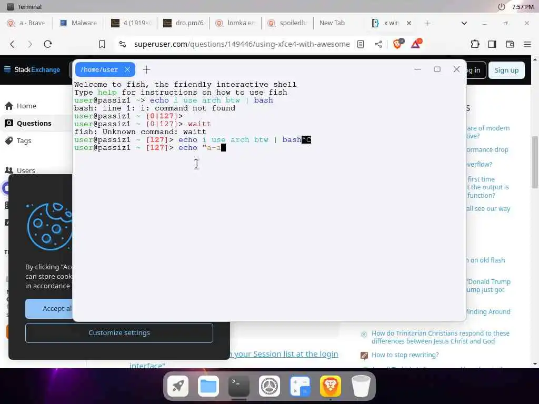The height and width of the screenshot is (404, 539).
Task: Go forward in Brave browser
Action: (x=30, y=44)
